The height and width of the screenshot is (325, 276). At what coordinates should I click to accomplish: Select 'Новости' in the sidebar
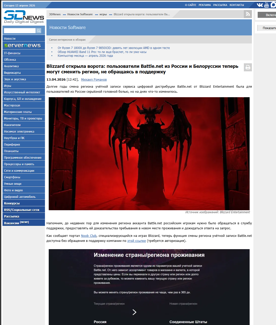tap(24, 38)
